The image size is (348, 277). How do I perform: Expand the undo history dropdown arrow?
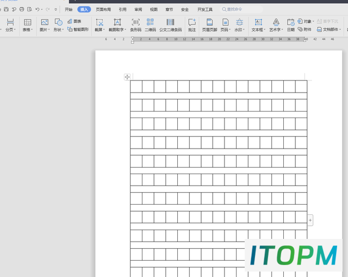click(x=42, y=10)
